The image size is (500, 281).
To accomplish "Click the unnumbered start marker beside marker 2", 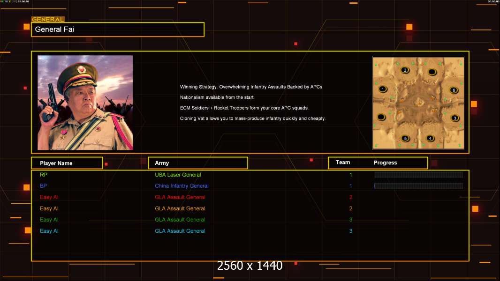I will pyautogui.click(x=432, y=72).
